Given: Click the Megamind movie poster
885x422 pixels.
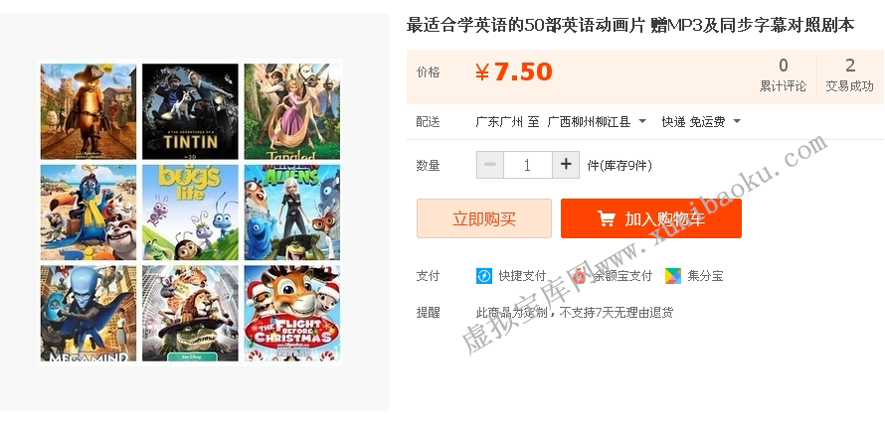Looking at the screenshot, I should pos(88,313).
